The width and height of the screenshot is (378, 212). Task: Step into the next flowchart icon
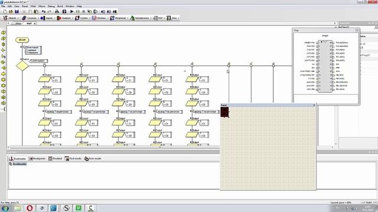pos(90,12)
